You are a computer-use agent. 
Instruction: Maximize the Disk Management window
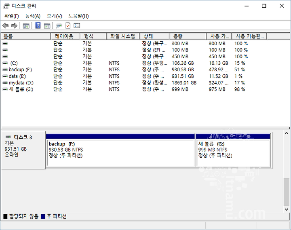(264, 6)
